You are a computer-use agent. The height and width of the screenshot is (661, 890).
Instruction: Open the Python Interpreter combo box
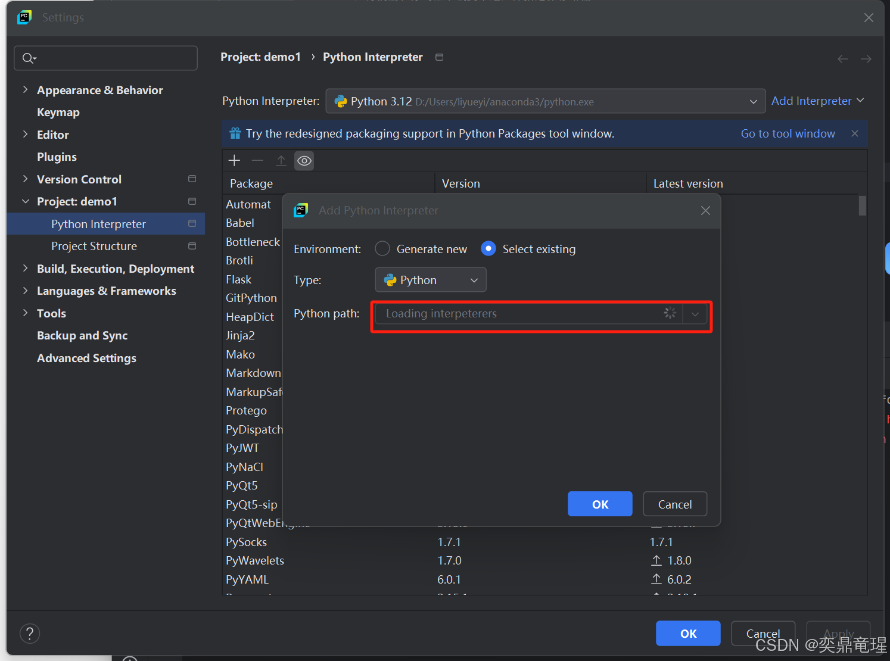(x=546, y=101)
